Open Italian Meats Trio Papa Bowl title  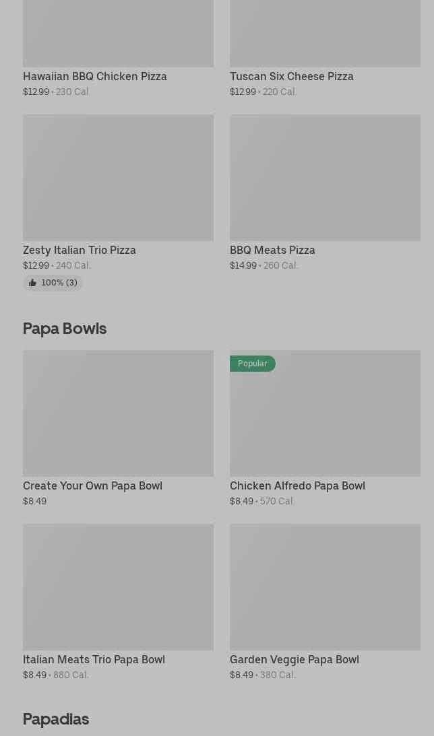94,660
